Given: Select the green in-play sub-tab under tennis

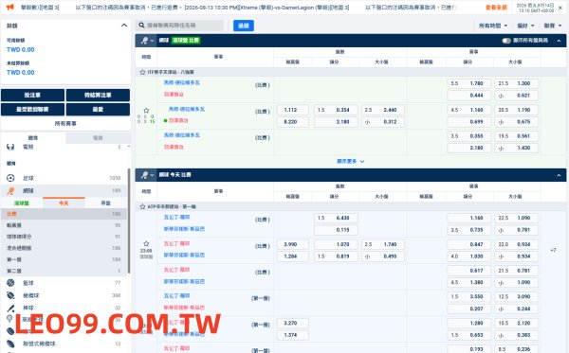Looking at the screenshot, I should pos(22,203).
